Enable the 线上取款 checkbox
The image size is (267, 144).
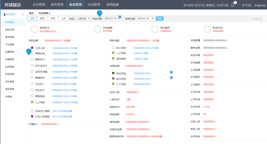point(113,48)
